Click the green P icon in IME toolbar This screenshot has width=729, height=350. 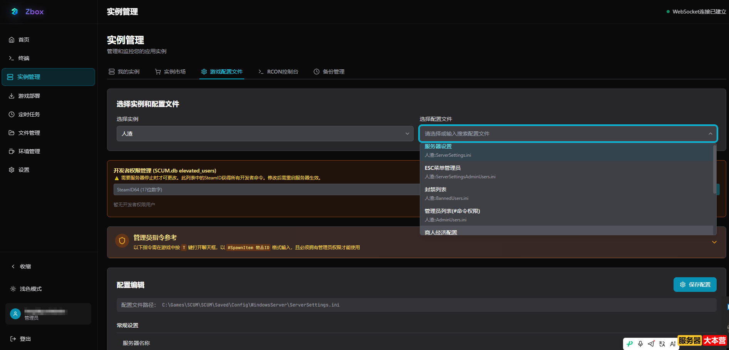[x=630, y=344]
